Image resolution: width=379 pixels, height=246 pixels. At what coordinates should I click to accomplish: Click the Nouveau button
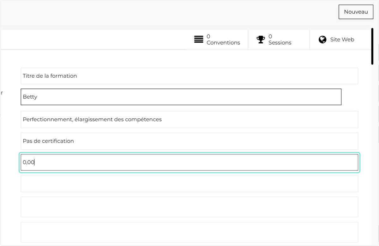pos(356,12)
